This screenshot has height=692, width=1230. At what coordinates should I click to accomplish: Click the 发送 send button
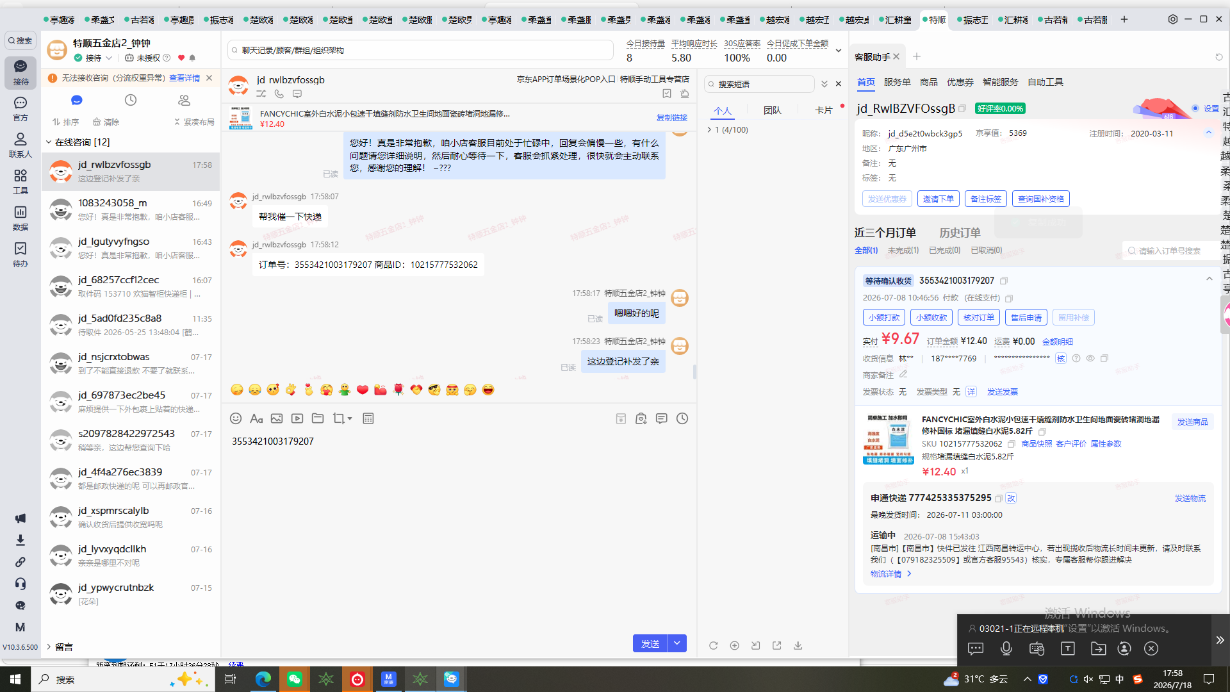click(650, 643)
